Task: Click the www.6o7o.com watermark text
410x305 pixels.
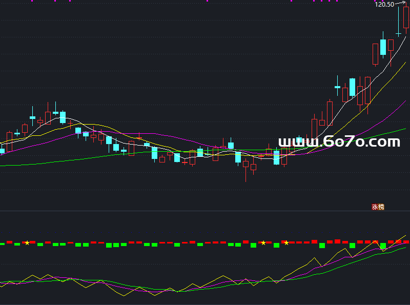Action: pyautogui.click(x=339, y=142)
